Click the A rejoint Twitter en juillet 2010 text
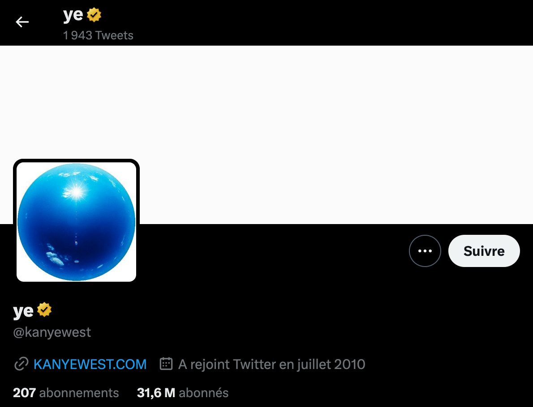533x407 pixels. coord(271,364)
